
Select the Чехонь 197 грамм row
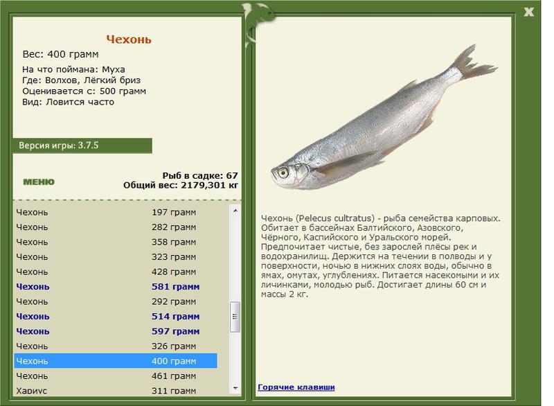116,213
